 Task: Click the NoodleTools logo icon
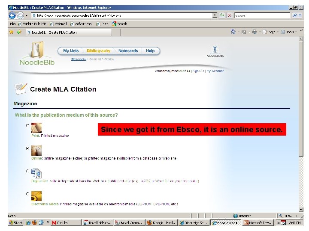coord(215,51)
